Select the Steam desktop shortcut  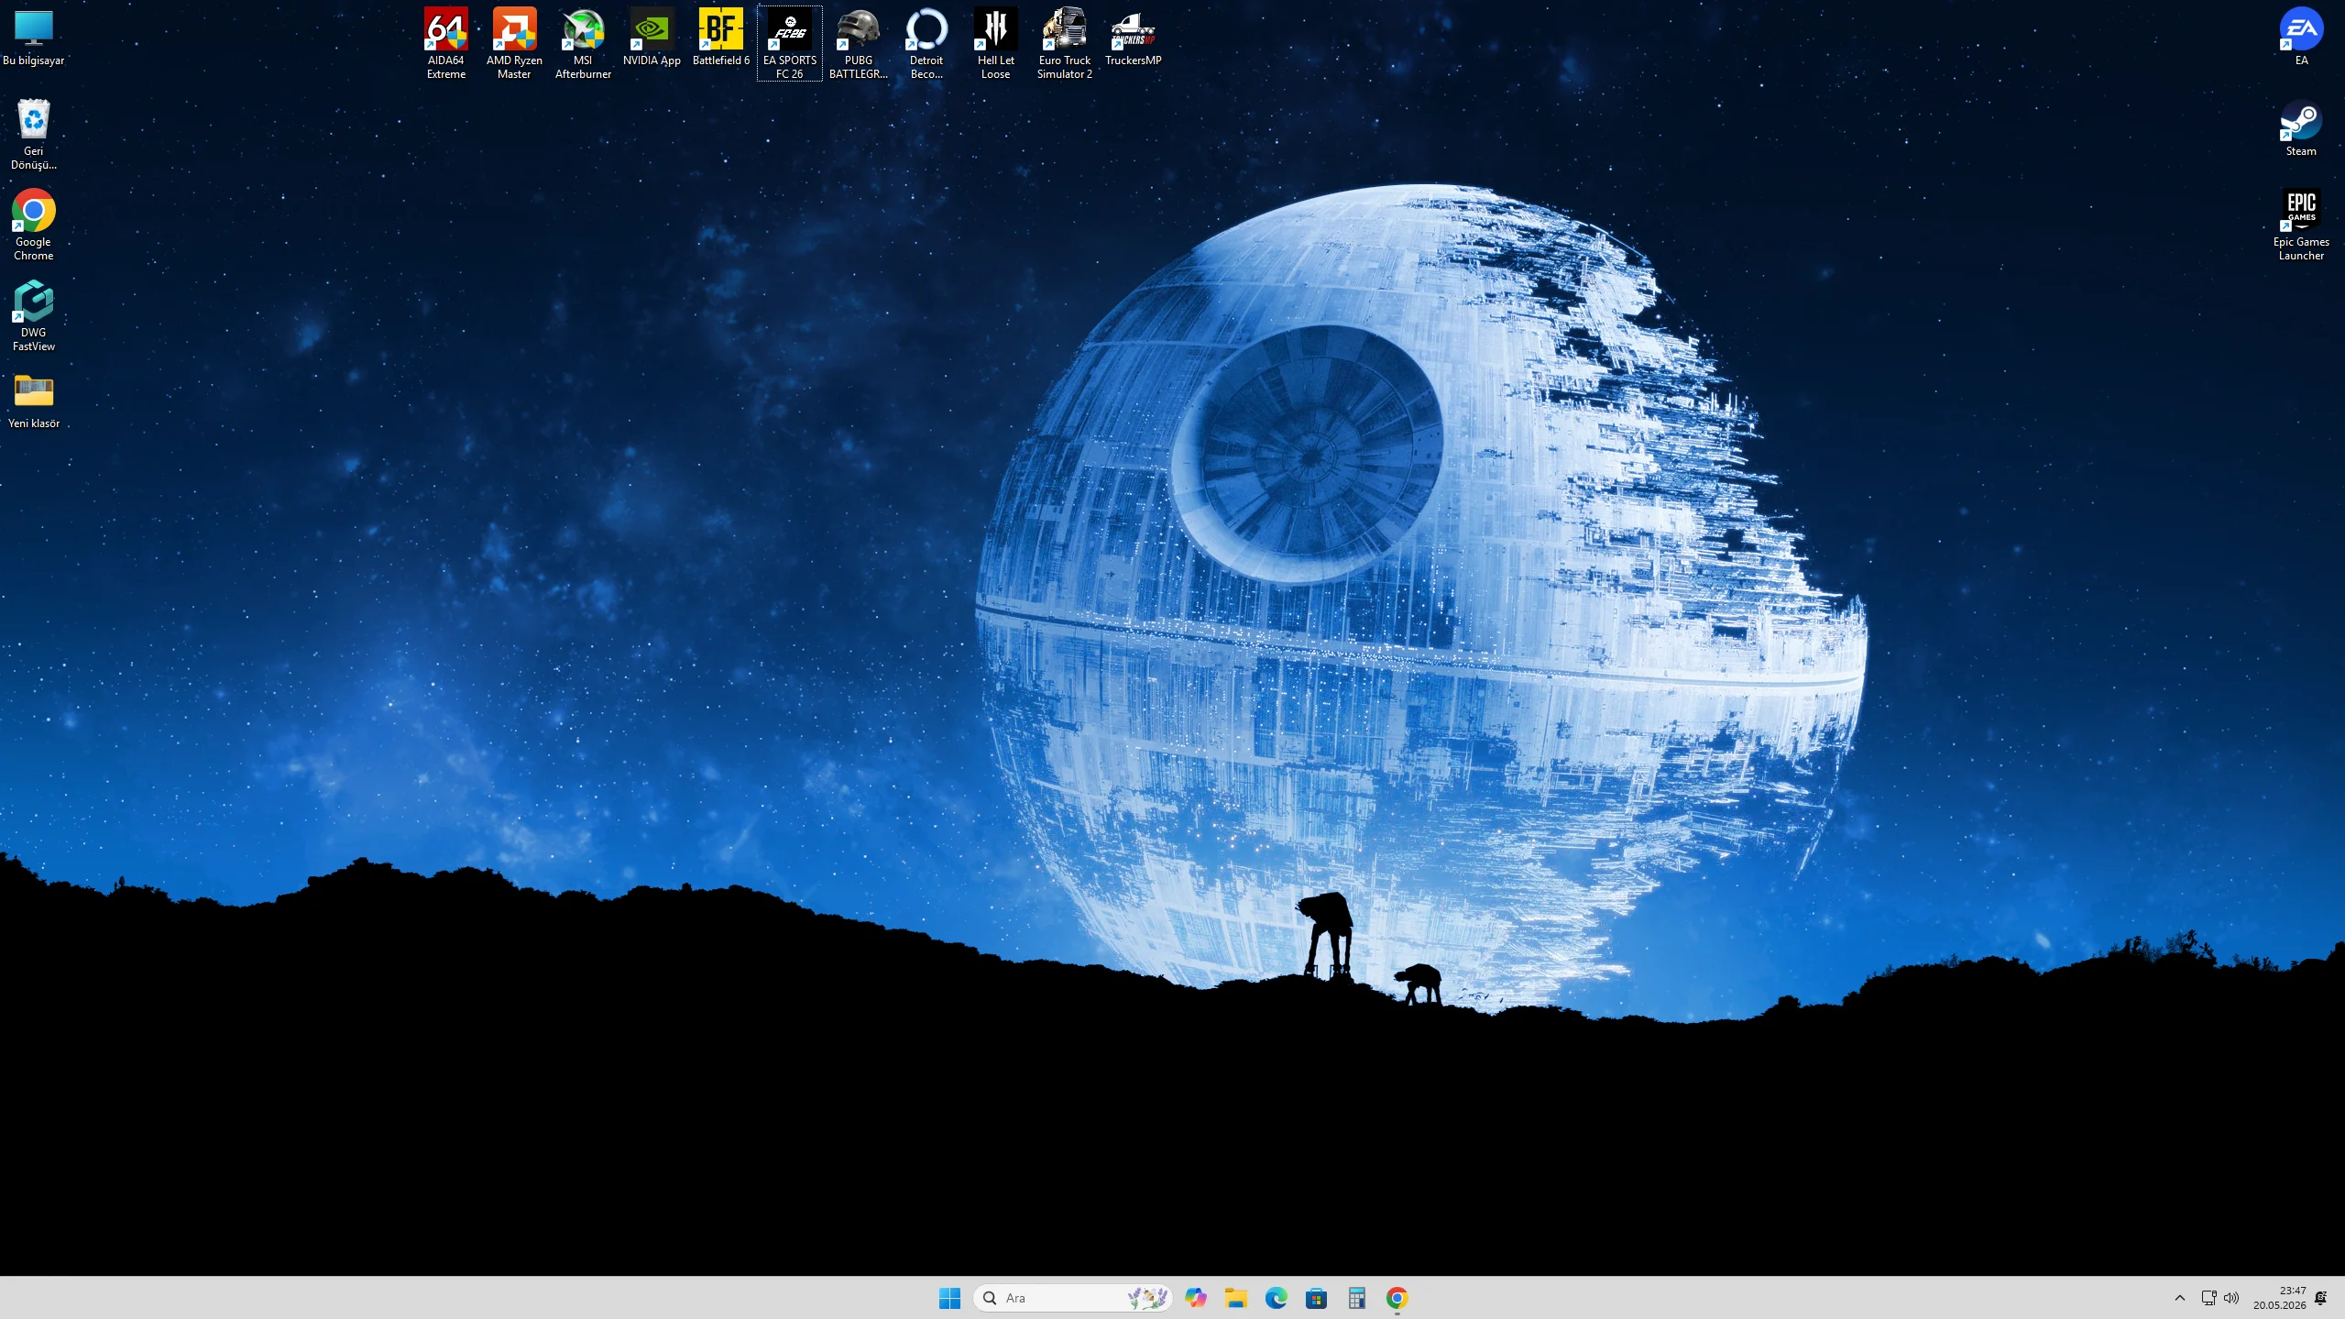(2301, 129)
